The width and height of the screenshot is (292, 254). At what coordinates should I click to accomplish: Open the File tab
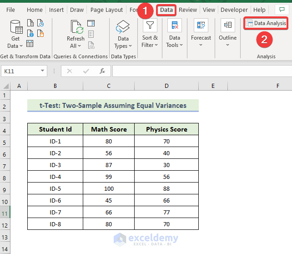coord(10,10)
